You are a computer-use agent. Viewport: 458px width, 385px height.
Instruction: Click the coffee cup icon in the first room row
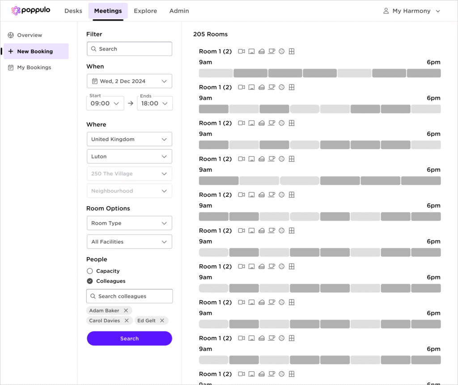271,52
